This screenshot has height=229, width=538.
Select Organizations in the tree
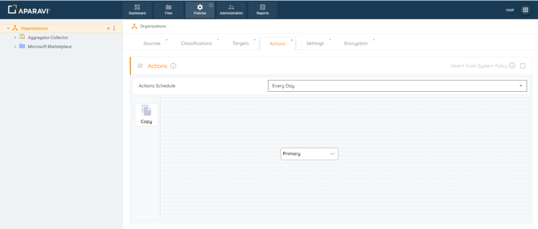point(34,28)
